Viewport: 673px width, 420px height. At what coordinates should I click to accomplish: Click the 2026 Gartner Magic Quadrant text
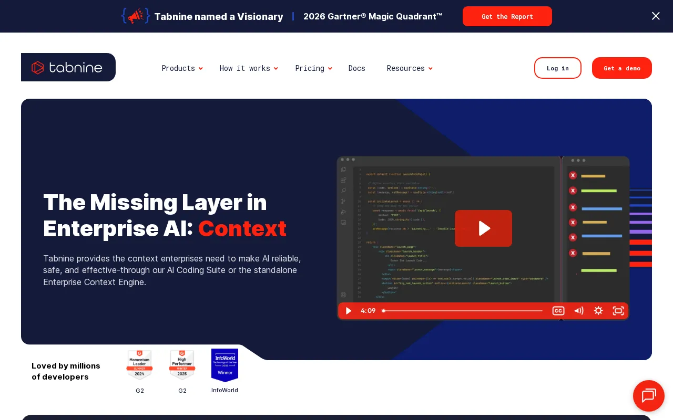point(373,16)
